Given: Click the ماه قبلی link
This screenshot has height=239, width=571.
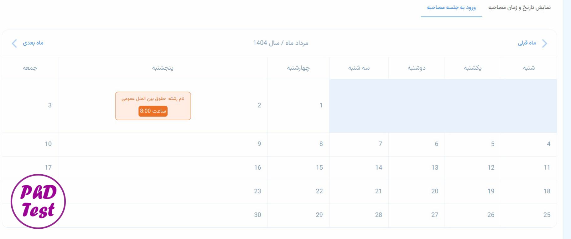Looking at the screenshot, I should (x=527, y=43).
